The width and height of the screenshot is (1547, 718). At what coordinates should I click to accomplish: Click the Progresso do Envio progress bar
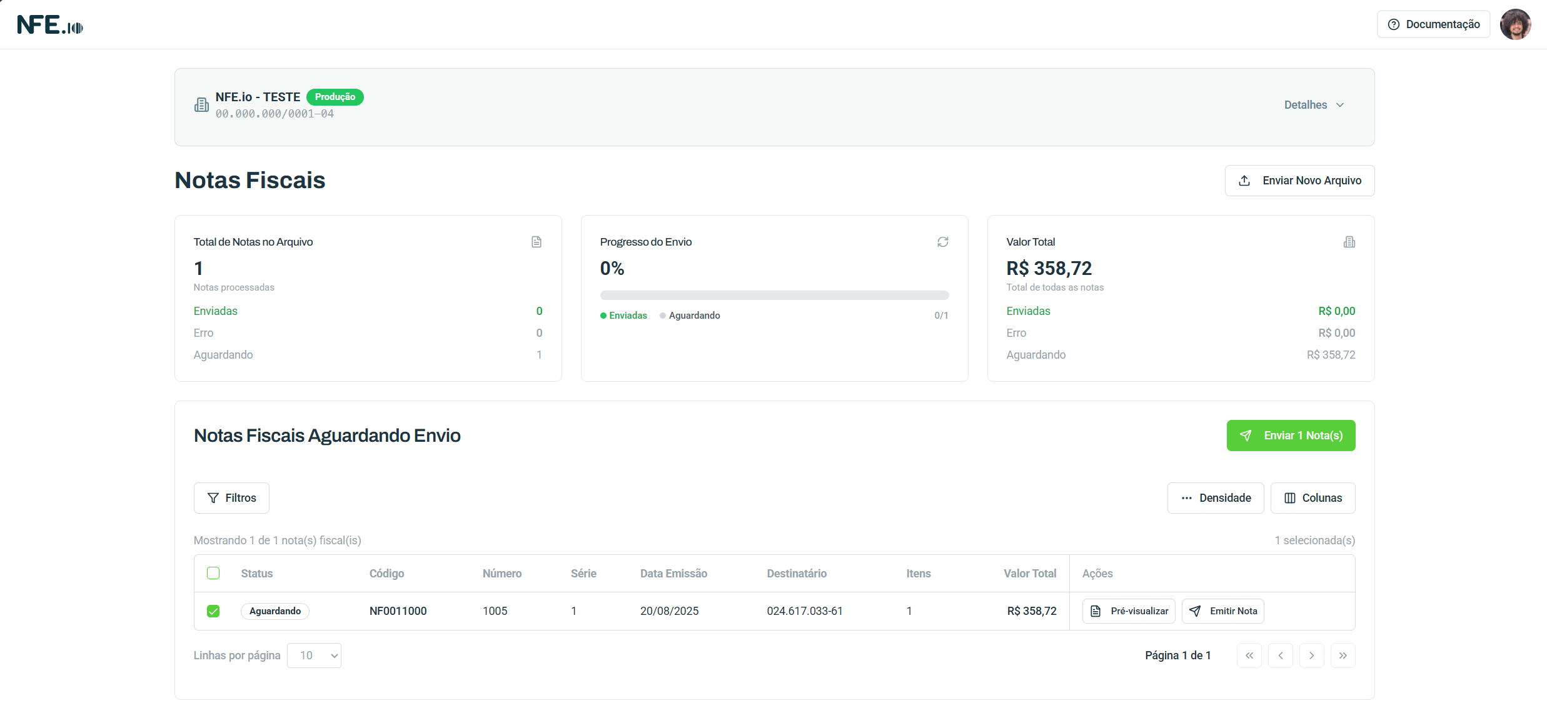pos(774,295)
